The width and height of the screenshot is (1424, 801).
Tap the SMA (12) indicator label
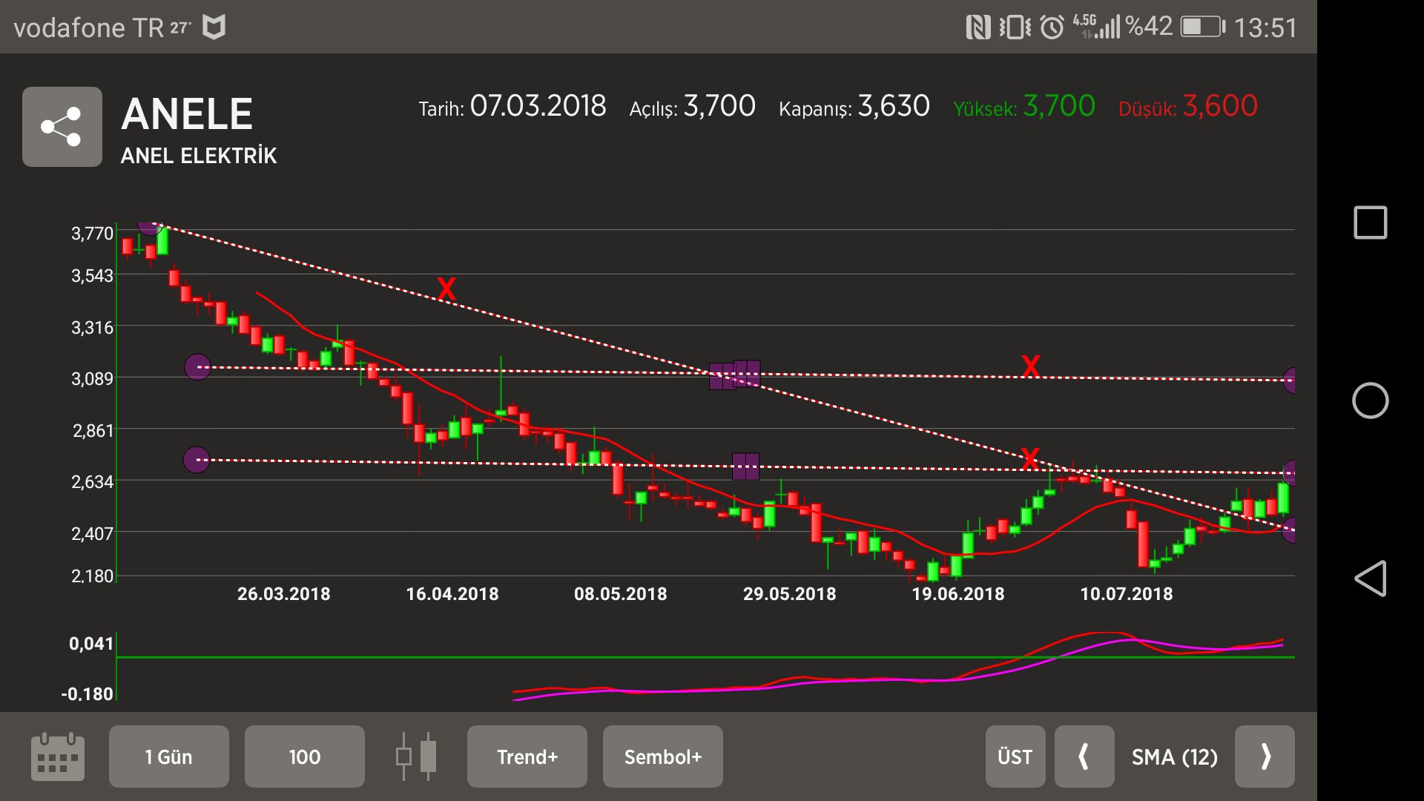pos(1175,757)
